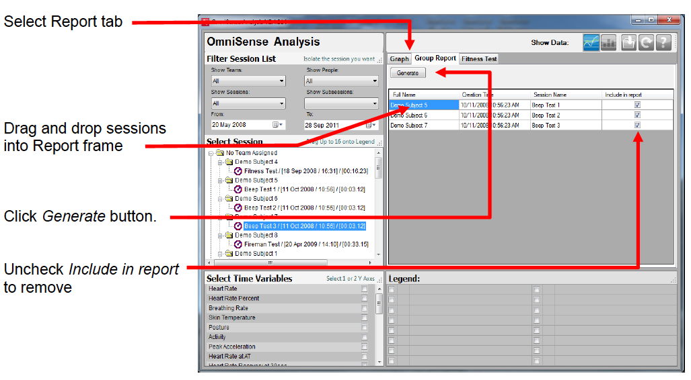Select Beep Test 2 session in tree
This screenshot has height=380, width=691.
[305, 207]
